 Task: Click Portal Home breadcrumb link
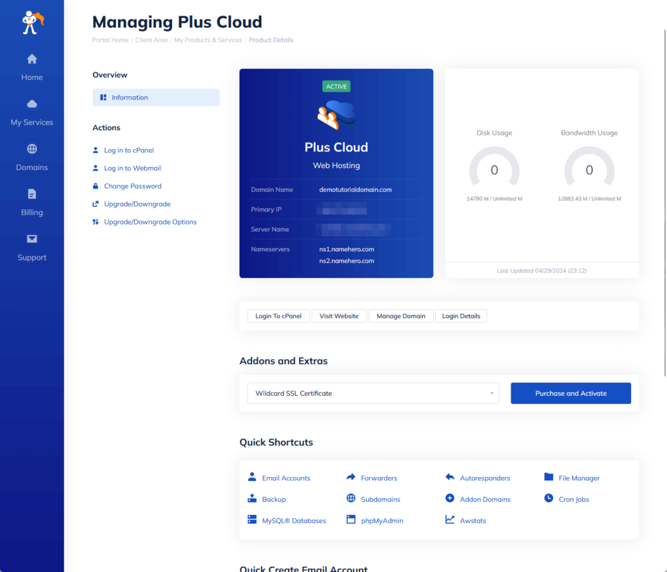click(x=110, y=40)
